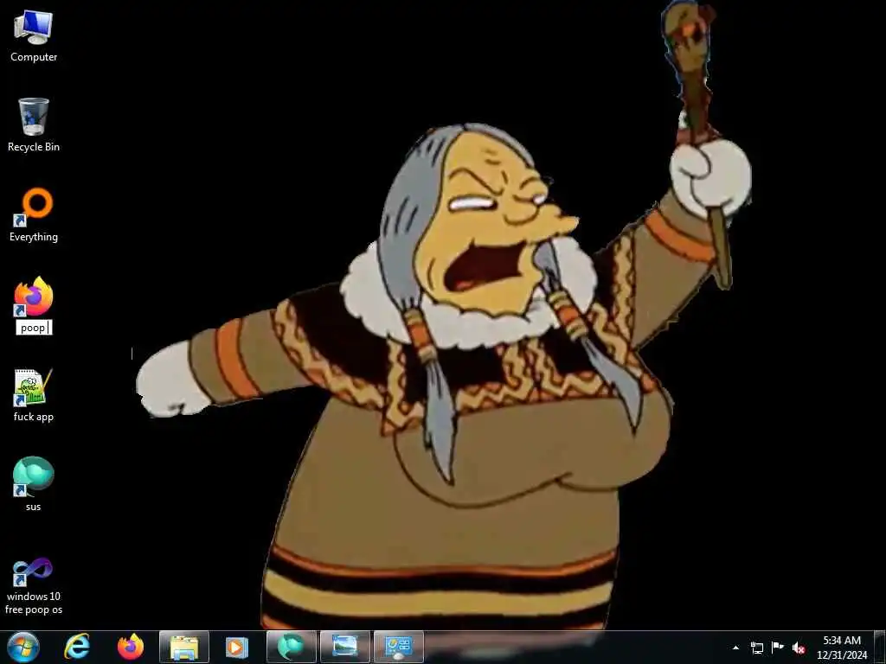Viewport: 886px width, 664px height.
Task: Select 'windows 10 free poop os' shortcut icon
Action: tap(34, 571)
